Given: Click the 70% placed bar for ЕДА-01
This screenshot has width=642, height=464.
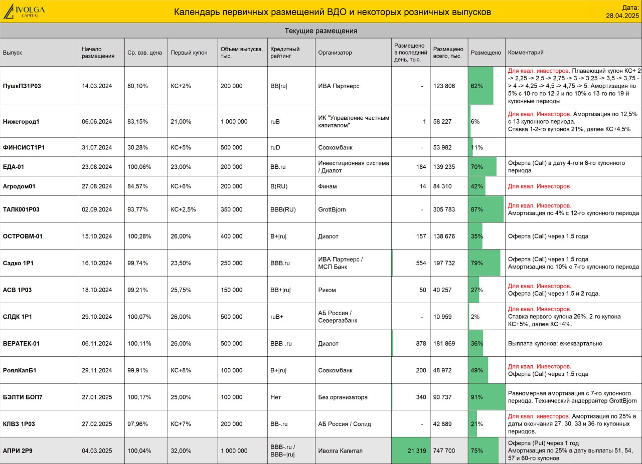Looking at the screenshot, I should pos(483,167).
